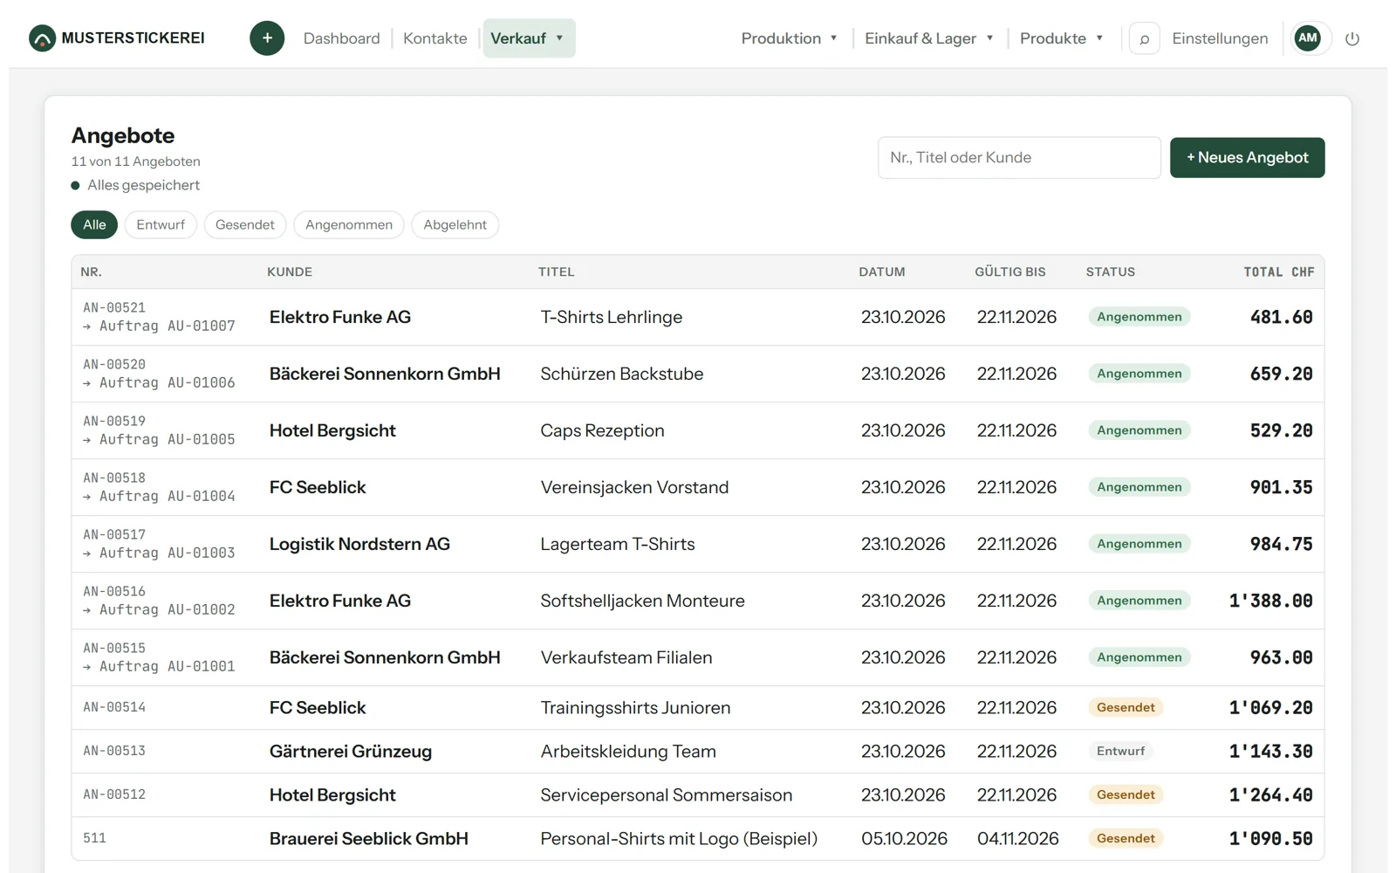The height and width of the screenshot is (873, 1396).
Task: Filter offers by Abgelehnt
Action: coord(455,224)
